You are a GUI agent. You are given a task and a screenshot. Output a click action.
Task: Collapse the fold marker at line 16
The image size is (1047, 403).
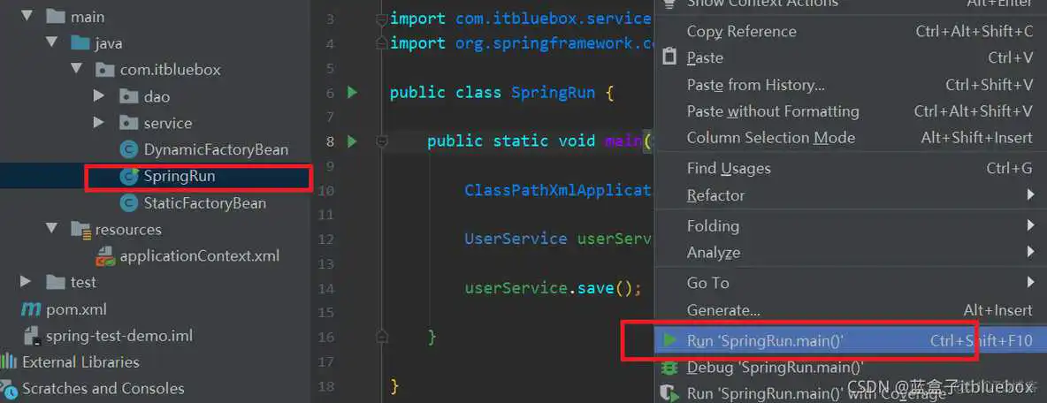click(x=382, y=336)
